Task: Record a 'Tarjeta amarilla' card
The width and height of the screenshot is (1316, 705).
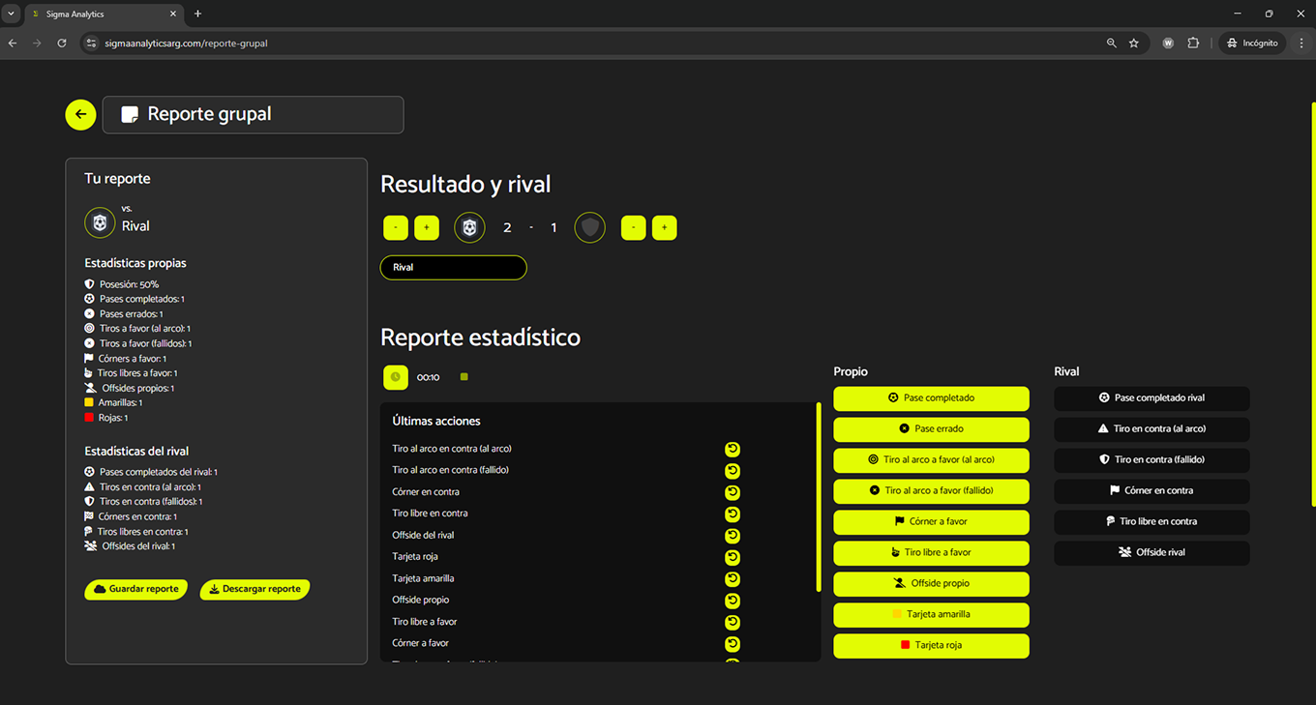Action: tap(931, 614)
